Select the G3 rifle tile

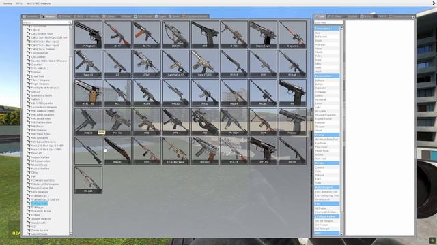(x=117, y=63)
